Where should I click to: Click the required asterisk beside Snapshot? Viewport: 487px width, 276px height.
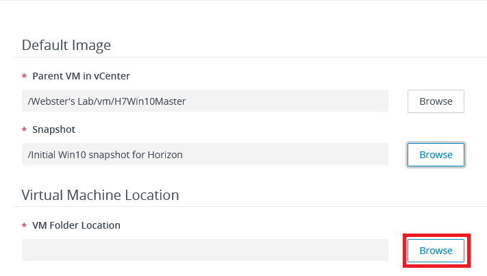(25, 129)
